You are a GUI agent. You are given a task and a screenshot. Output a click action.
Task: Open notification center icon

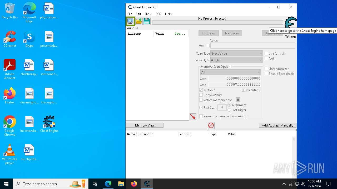pyautogui.click(x=328, y=184)
